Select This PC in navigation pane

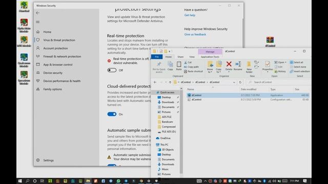164,145
